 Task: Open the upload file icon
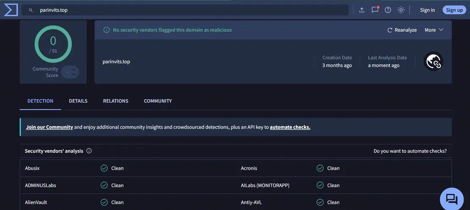362,10
